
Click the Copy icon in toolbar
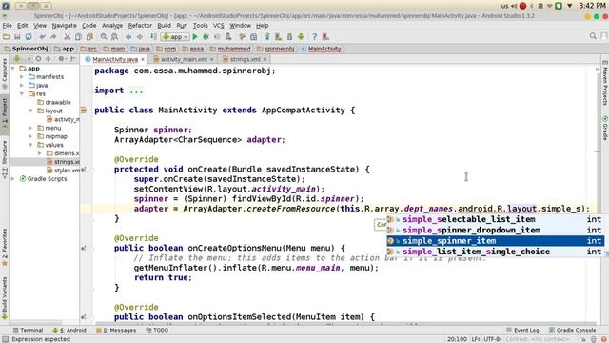tap(78, 37)
